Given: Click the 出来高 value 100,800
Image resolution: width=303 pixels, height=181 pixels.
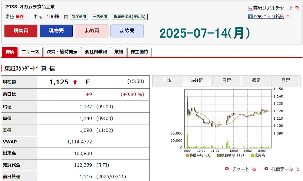Looking at the screenshot, I should 83,153.
